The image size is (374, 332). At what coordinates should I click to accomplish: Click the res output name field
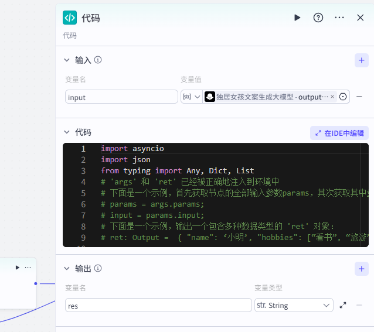click(x=158, y=305)
